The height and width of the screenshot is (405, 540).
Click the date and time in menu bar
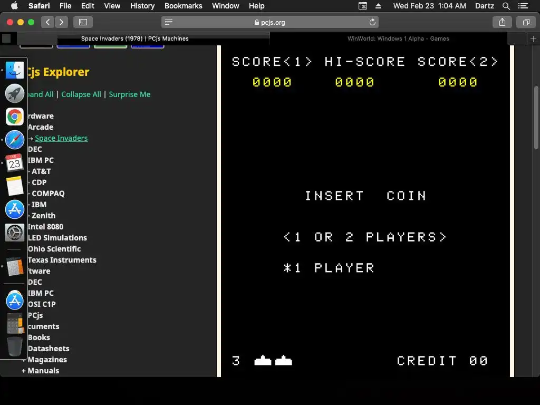429,6
